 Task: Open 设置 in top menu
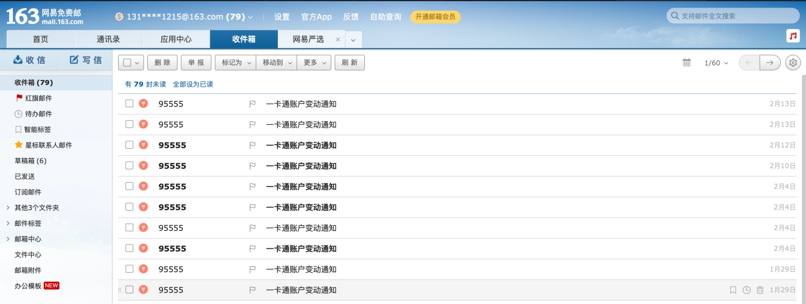(x=282, y=17)
